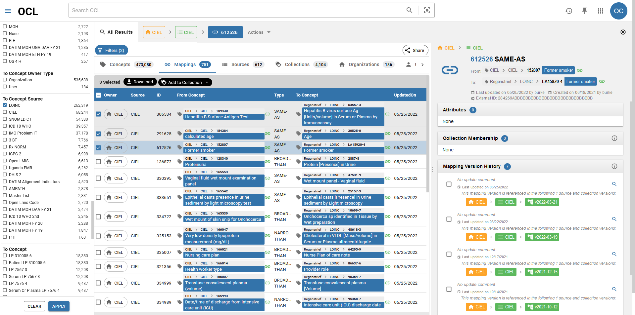Open the apps grid icon
Image resolution: width=635 pixels, height=315 pixels.
coord(601,11)
